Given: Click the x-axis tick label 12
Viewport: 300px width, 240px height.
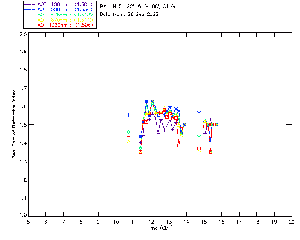Looking at the screenshot, I should pyautogui.click(x=151, y=222).
